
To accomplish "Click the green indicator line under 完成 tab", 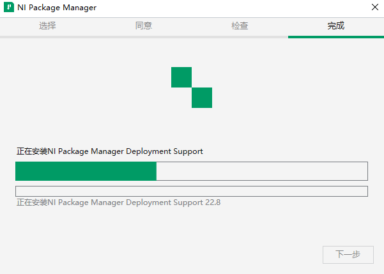I will coord(335,37).
